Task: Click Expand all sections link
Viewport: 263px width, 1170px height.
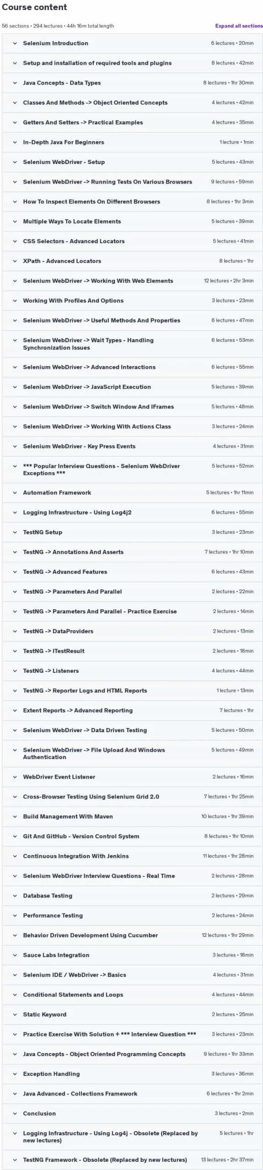Action: coord(239,26)
